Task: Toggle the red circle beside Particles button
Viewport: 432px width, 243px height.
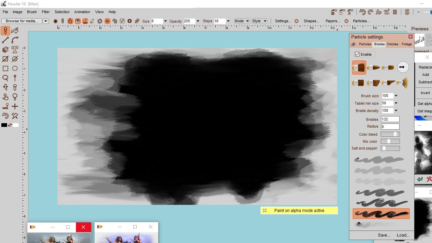Action: (x=346, y=21)
